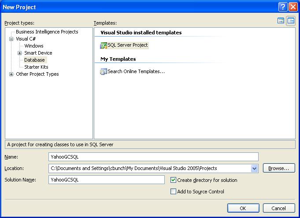This screenshot has width=300, height=218.
Task: Close the New Project dialog
Action: click(x=293, y=7)
